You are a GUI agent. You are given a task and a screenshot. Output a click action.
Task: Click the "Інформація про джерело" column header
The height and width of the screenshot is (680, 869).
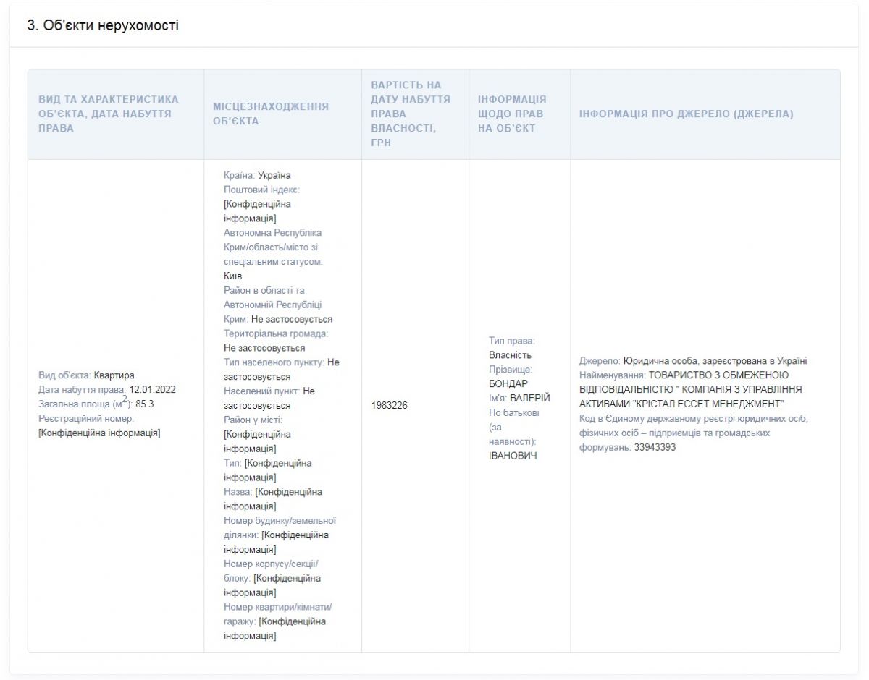click(687, 114)
